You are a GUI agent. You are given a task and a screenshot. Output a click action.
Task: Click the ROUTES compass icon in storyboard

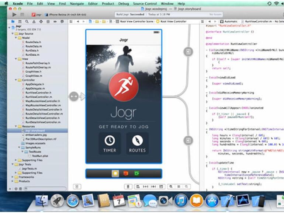(x=137, y=140)
